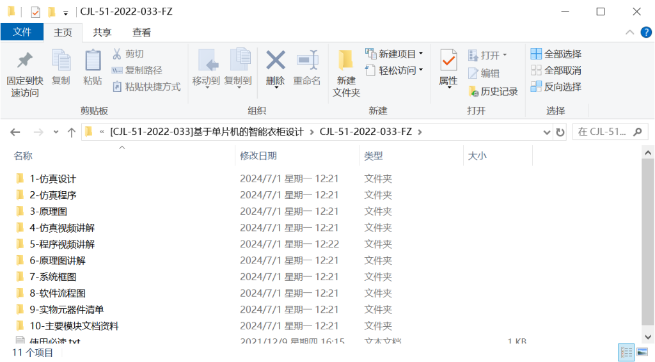Go up one folder level
The width and height of the screenshot is (655, 362).
pyautogui.click(x=72, y=132)
